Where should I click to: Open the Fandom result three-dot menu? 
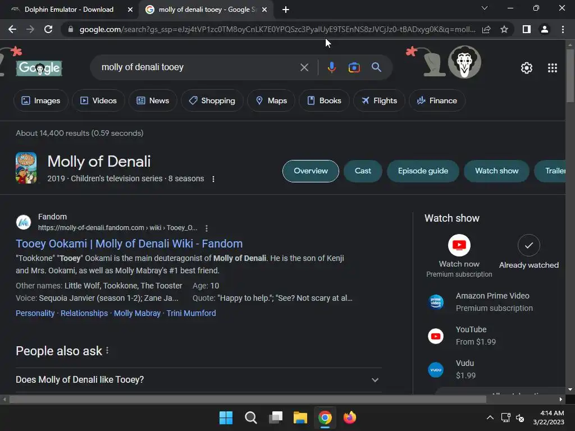(207, 228)
